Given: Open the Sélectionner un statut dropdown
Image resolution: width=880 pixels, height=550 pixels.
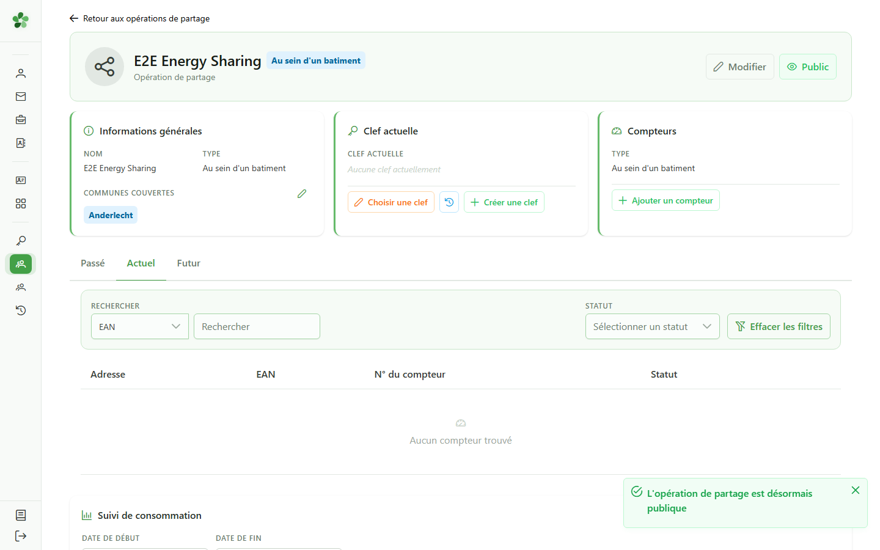Looking at the screenshot, I should click(x=653, y=326).
